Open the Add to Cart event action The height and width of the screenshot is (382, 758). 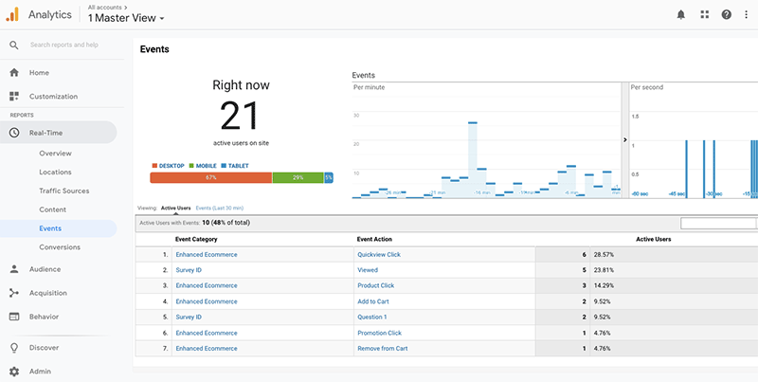(x=373, y=301)
